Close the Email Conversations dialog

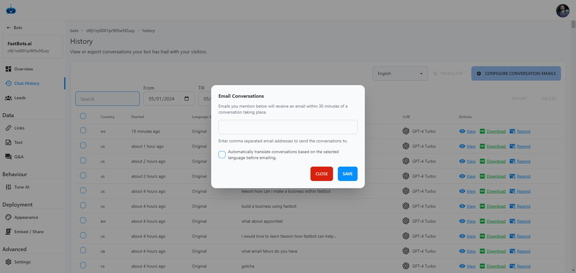point(322,174)
